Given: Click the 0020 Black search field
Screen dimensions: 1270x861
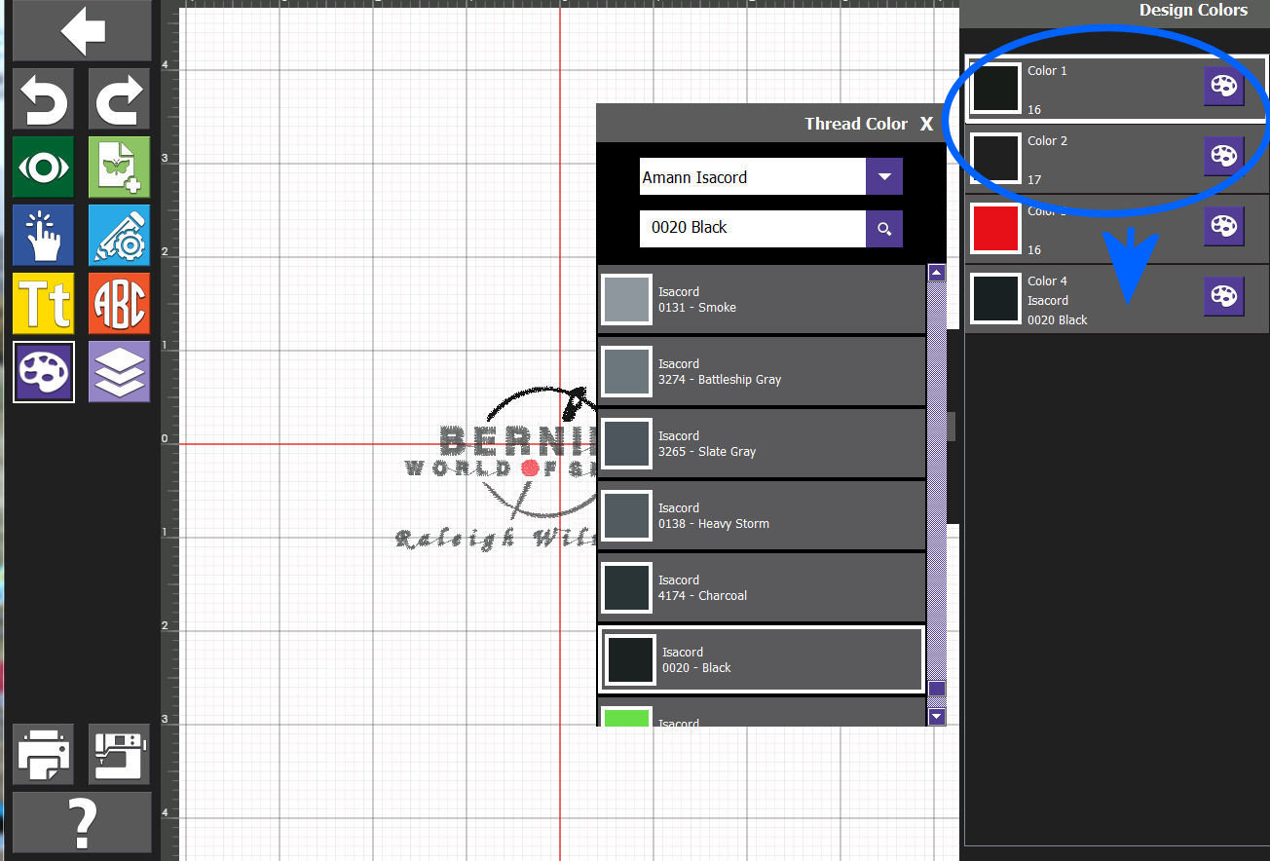Looking at the screenshot, I should coord(752,228).
